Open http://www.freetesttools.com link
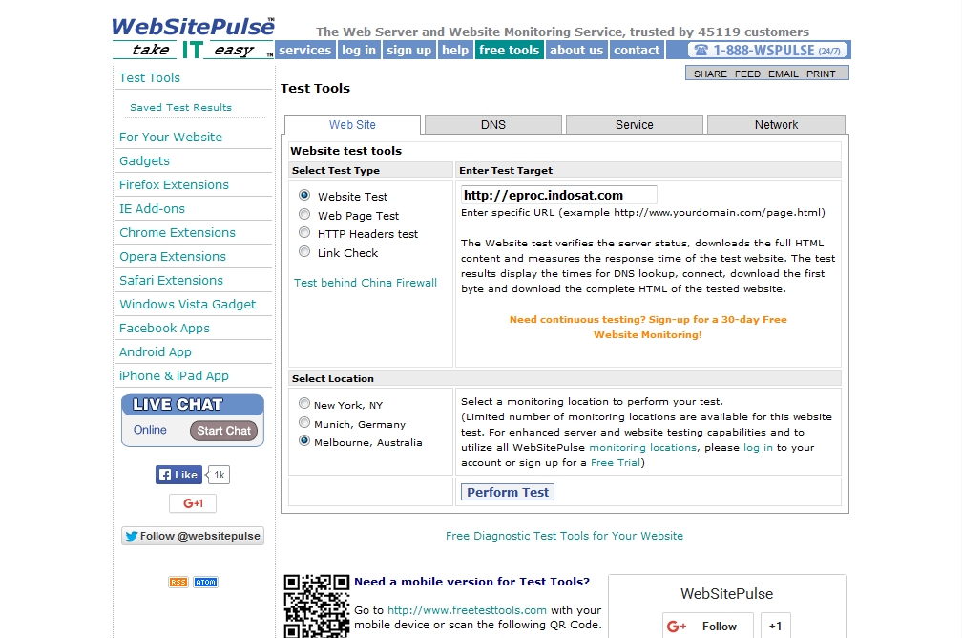Viewport: 962px width, 638px height. (x=467, y=610)
